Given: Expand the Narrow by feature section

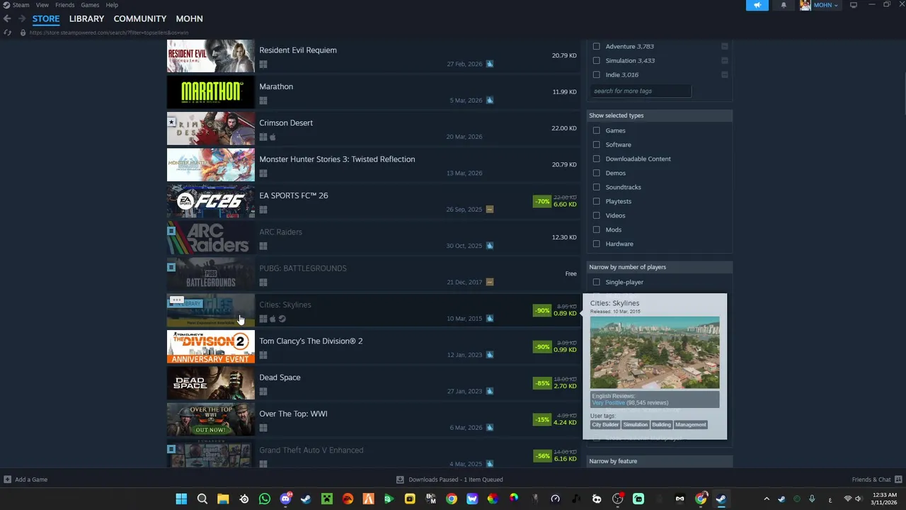Looking at the screenshot, I should tap(660, 461).
